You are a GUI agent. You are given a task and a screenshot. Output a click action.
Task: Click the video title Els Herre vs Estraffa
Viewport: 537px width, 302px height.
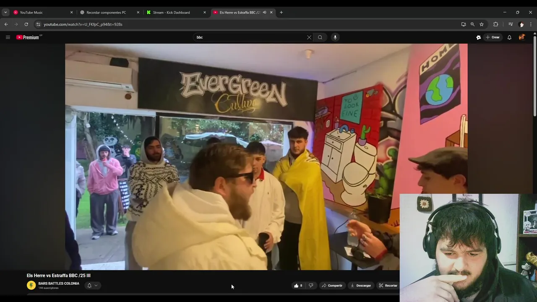tap(59, 276)
